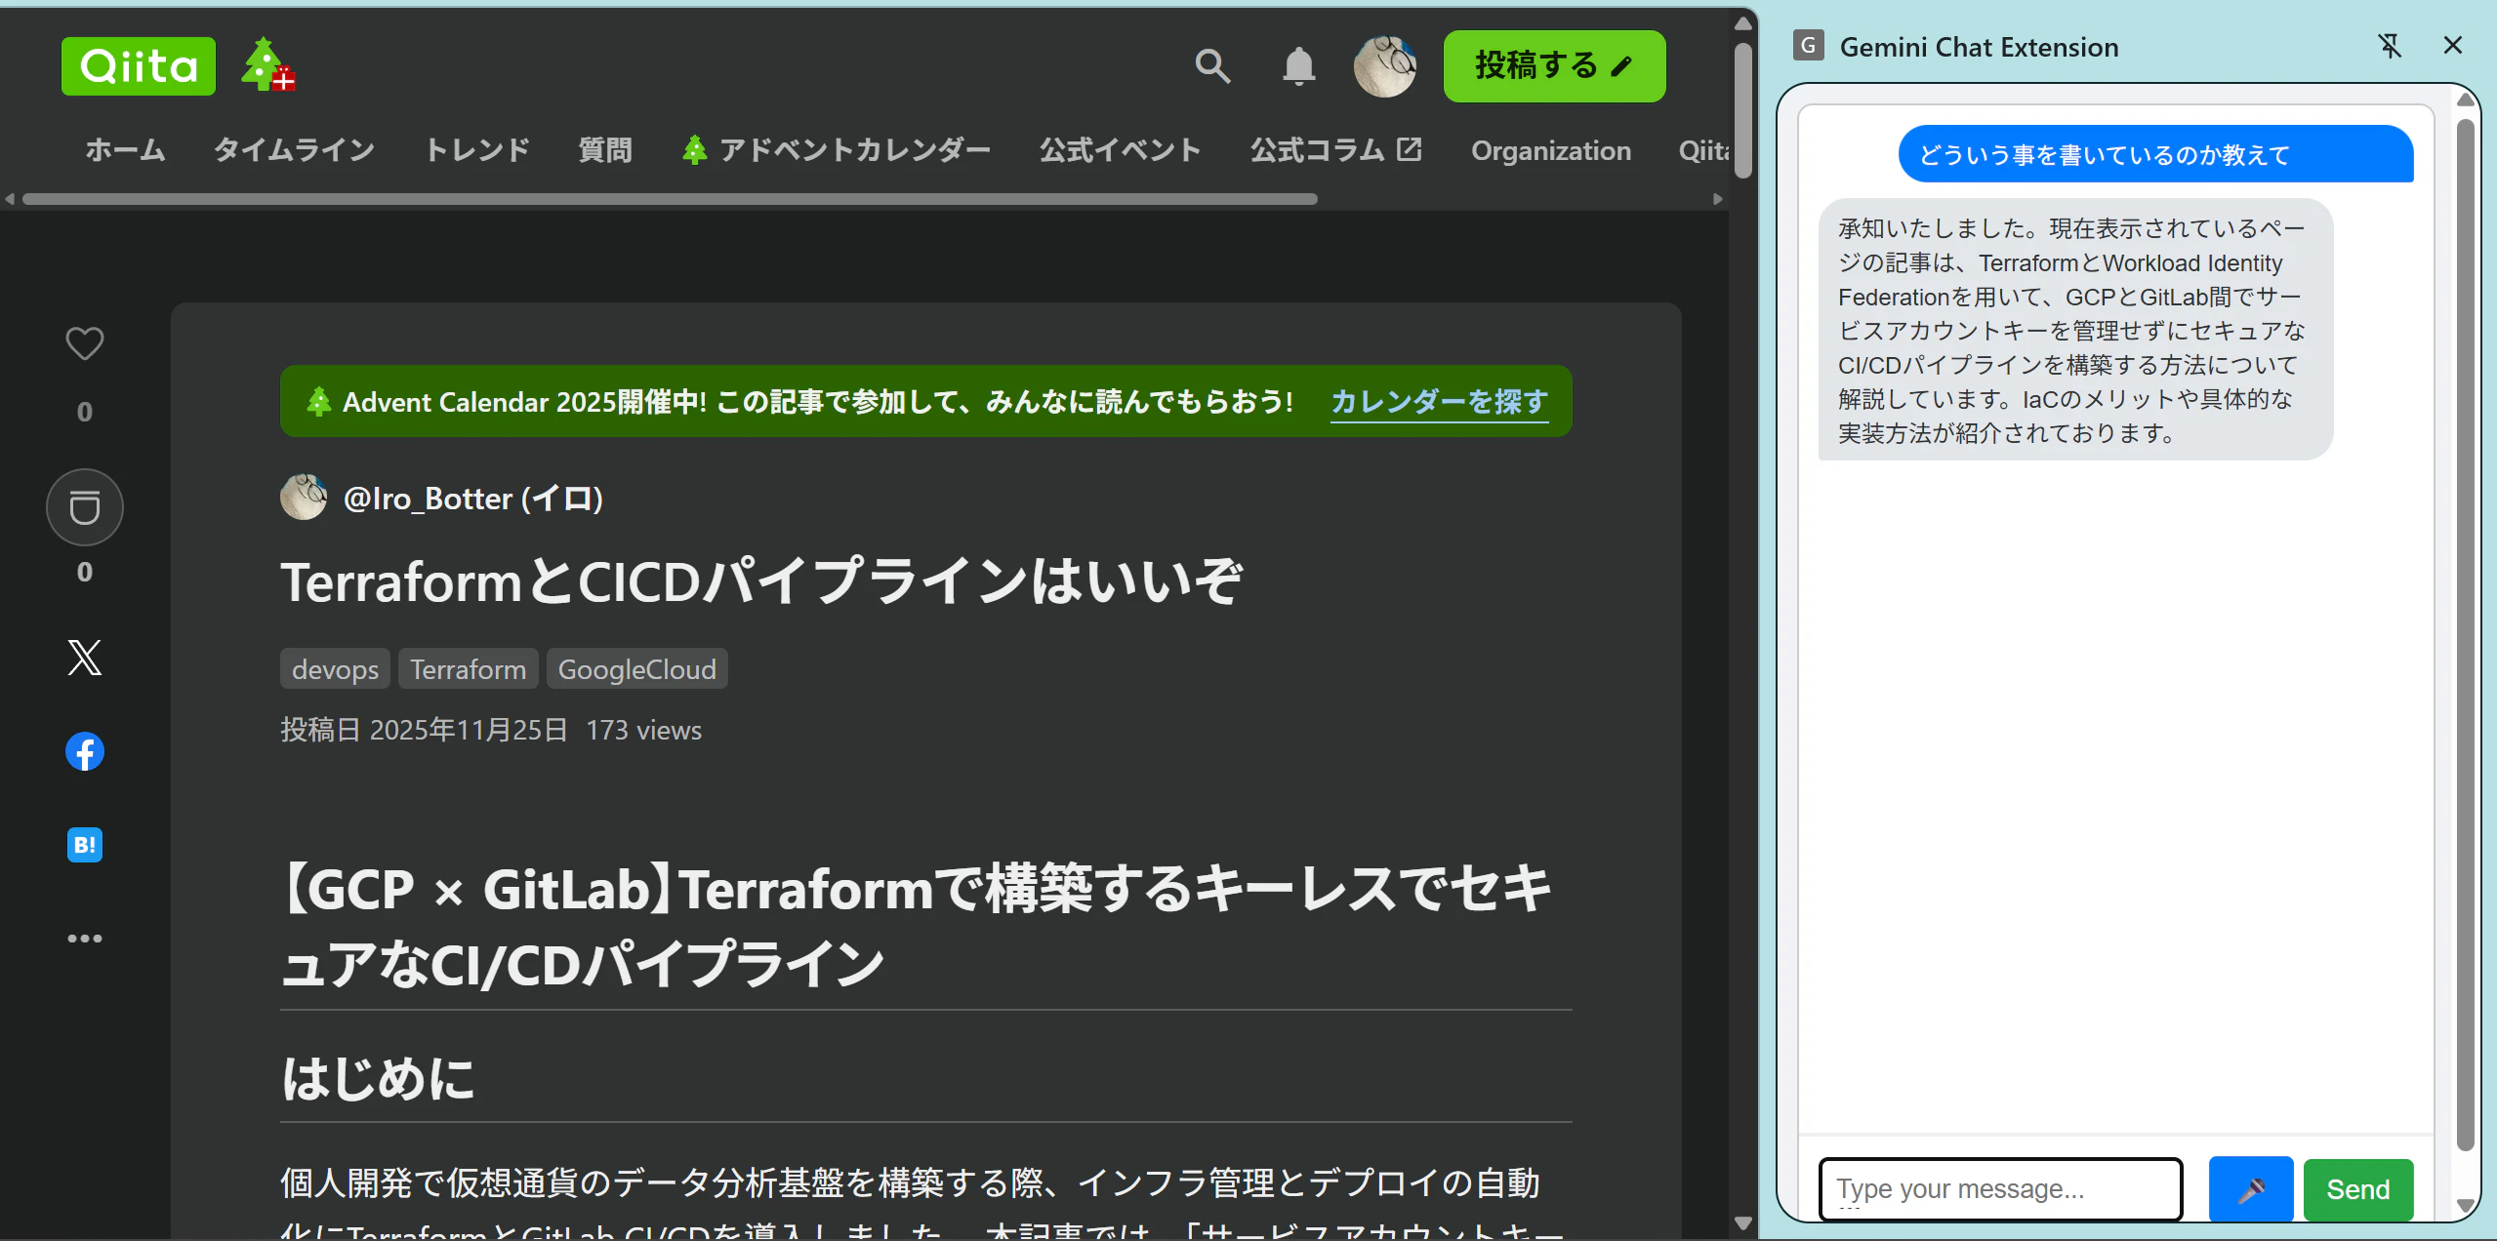The image size is (2497, 1241).
Task: Click the page scrollbar down arrow
Action: tap(1743, 1223)
